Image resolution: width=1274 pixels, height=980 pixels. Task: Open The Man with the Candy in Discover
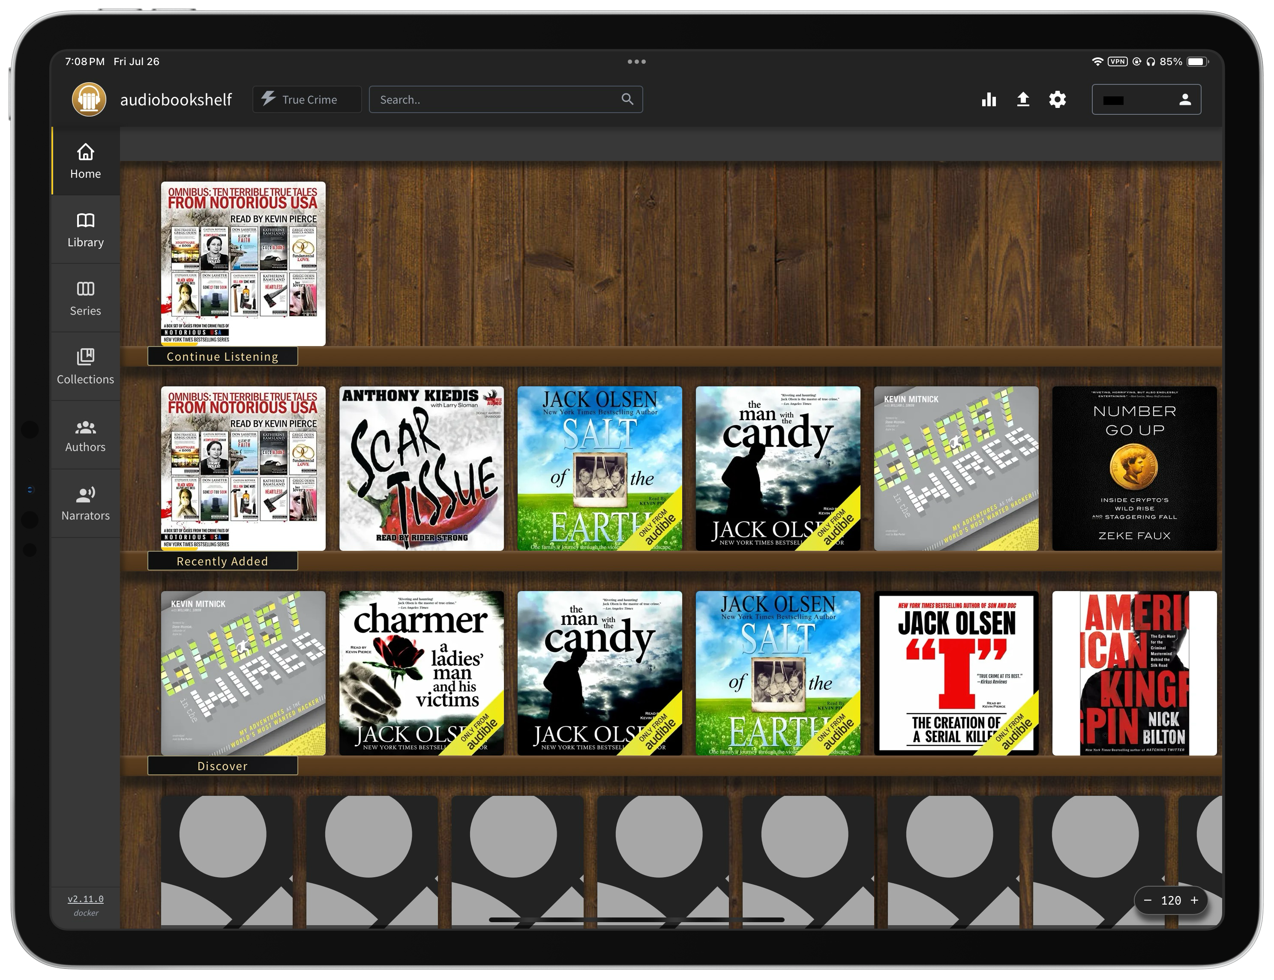pos(600,673)
